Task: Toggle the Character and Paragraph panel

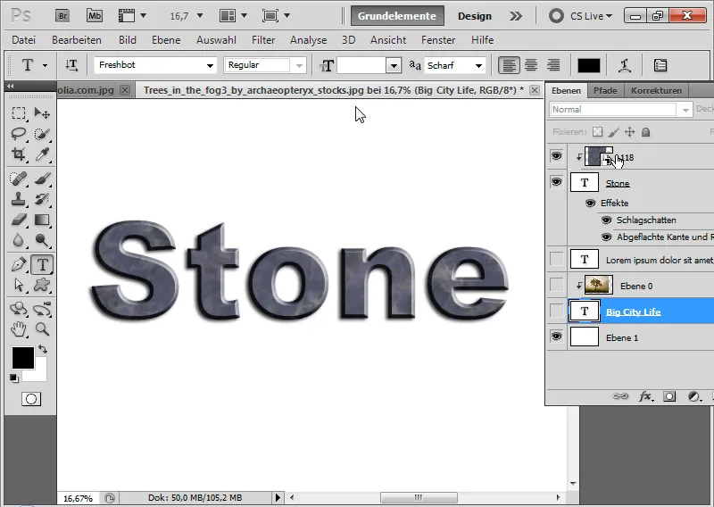Action: click(x=660, y=65)
